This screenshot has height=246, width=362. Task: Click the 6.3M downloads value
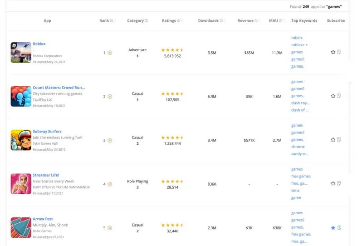point(212,97)
